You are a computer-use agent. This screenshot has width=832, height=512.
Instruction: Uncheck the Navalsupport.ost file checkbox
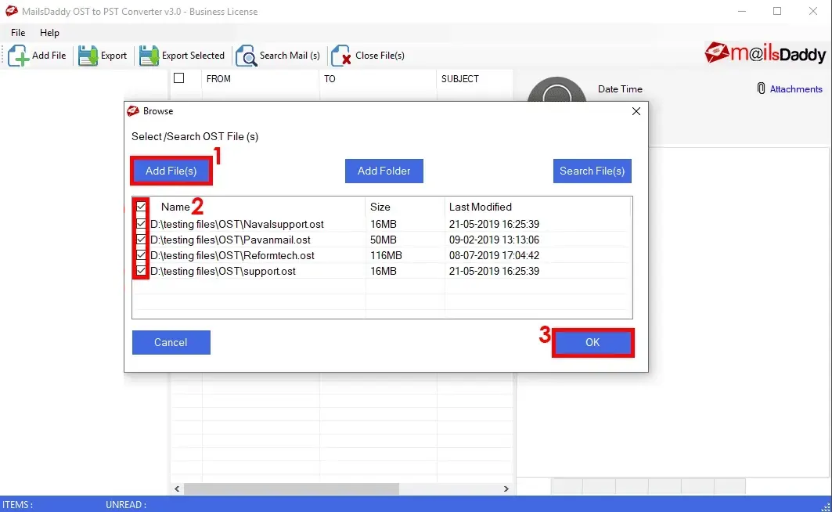click(141, 224)
